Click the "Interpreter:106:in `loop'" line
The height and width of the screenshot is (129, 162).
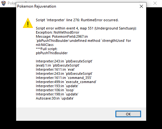[55, 90]
